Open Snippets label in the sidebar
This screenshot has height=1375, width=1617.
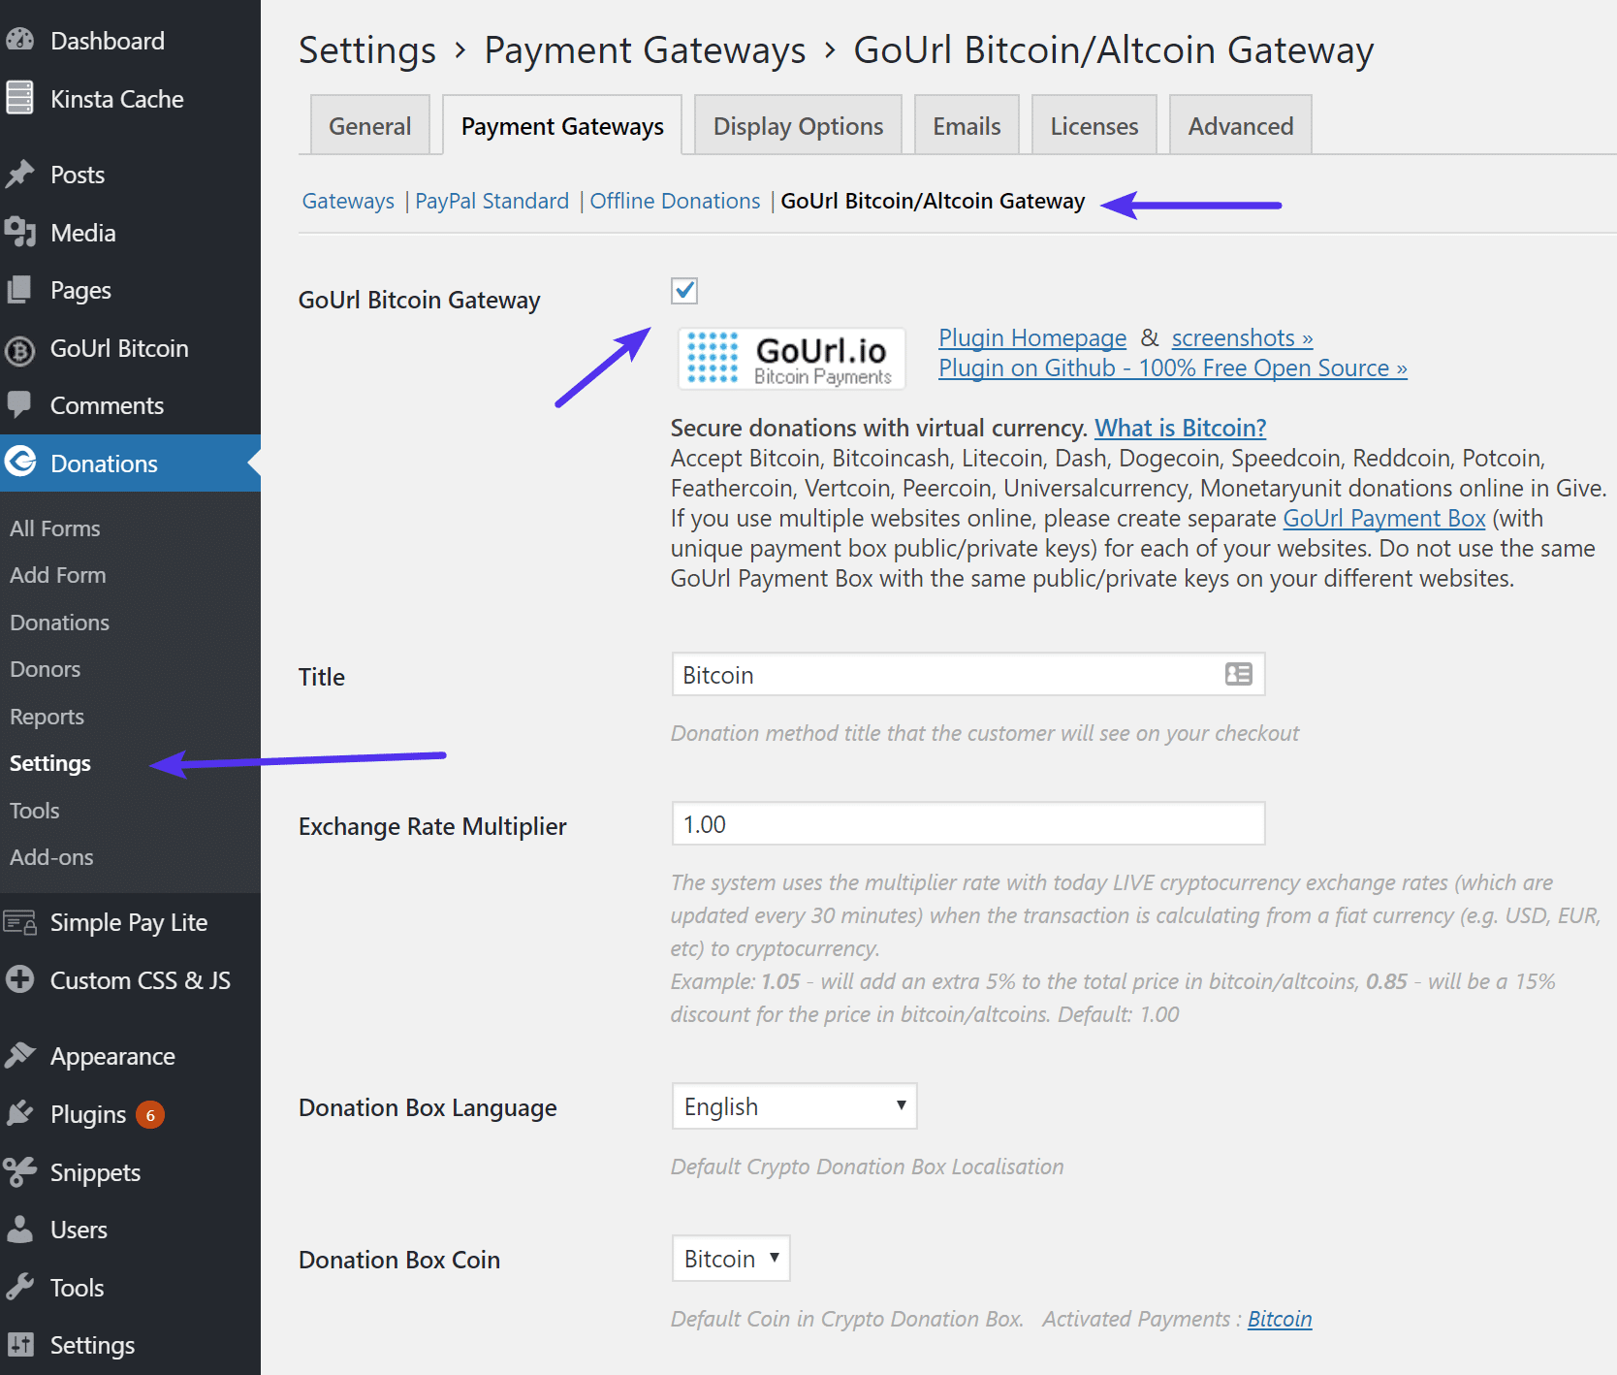95,1172
